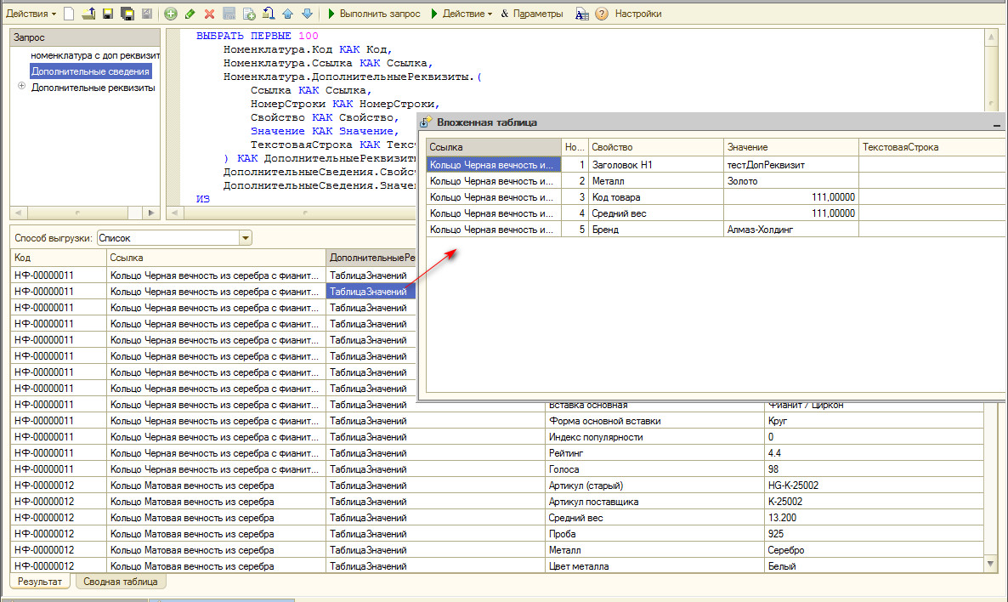This screenshot has height=602, width=1008.
Task: Move query down with blue down arrow
Action: click(307, 14)
